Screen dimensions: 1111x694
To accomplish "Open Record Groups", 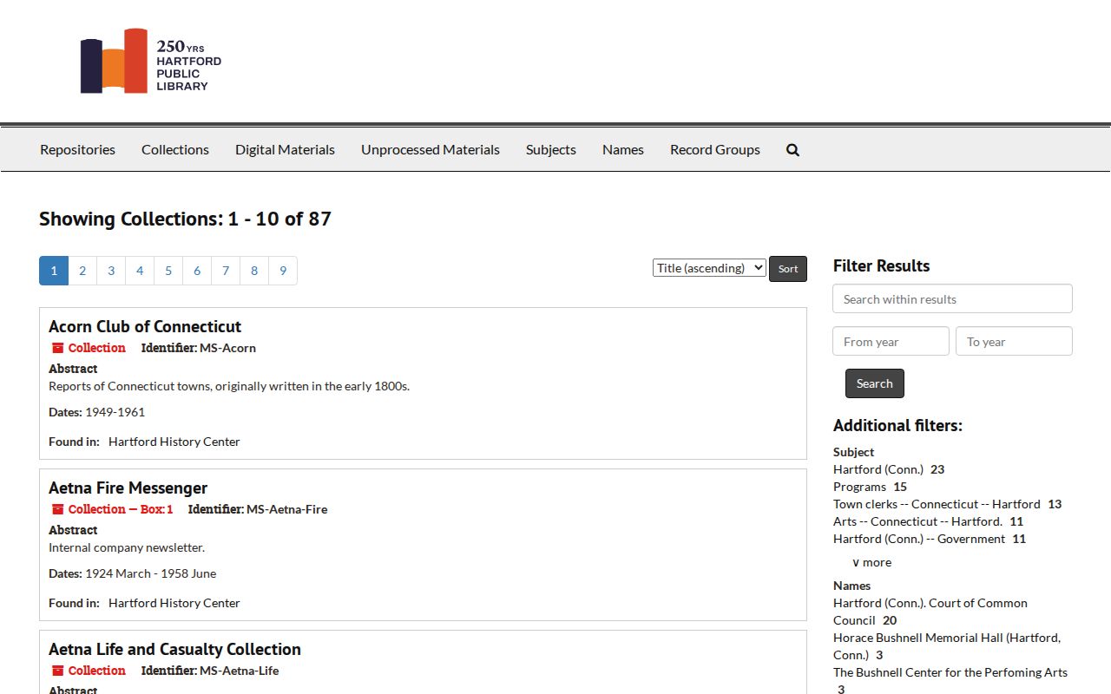I will (715, 149).
